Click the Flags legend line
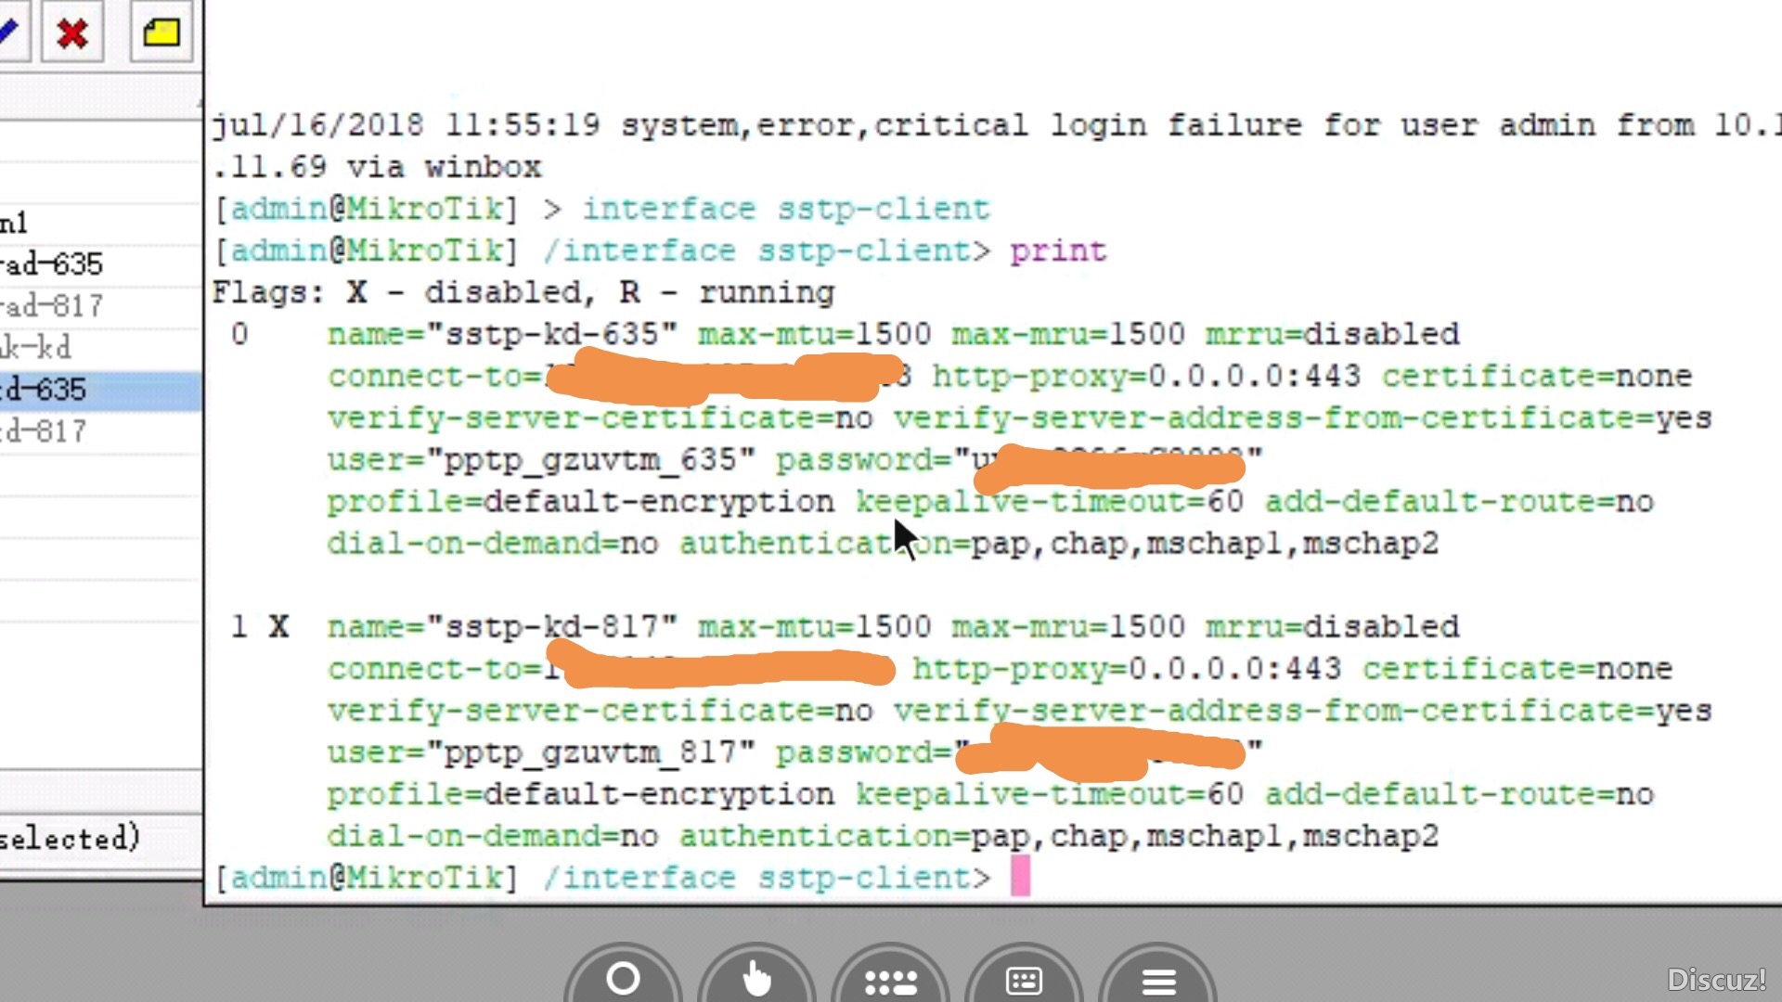This screenshot has height=1002, width=1782. click(523, 293)
